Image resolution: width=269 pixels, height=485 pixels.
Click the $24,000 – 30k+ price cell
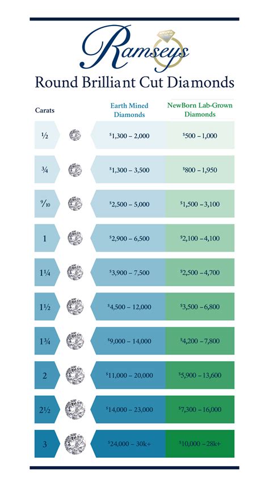click(129, 444)
